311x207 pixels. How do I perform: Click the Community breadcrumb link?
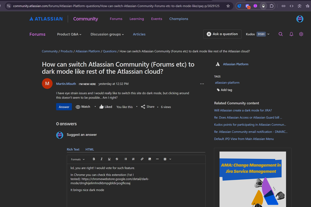tap(49, 51)
